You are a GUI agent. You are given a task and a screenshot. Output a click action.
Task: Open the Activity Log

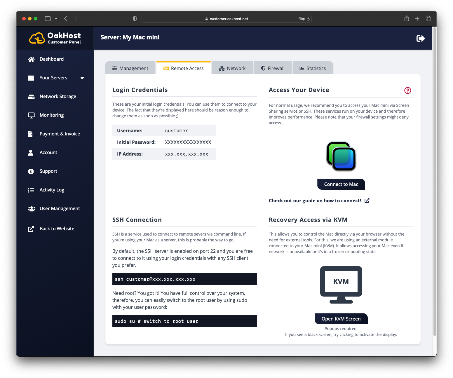click(52, 190)
